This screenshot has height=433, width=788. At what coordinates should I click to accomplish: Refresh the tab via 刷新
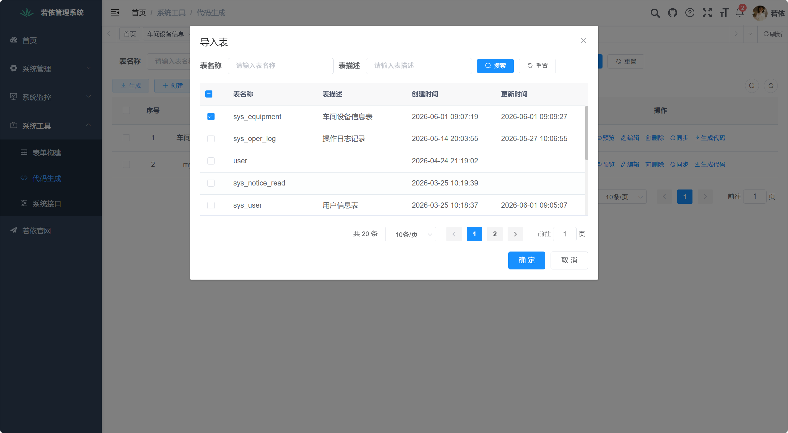pos(773,34)
